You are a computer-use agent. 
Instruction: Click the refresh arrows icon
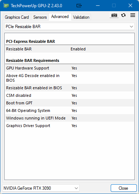point(123,15)
